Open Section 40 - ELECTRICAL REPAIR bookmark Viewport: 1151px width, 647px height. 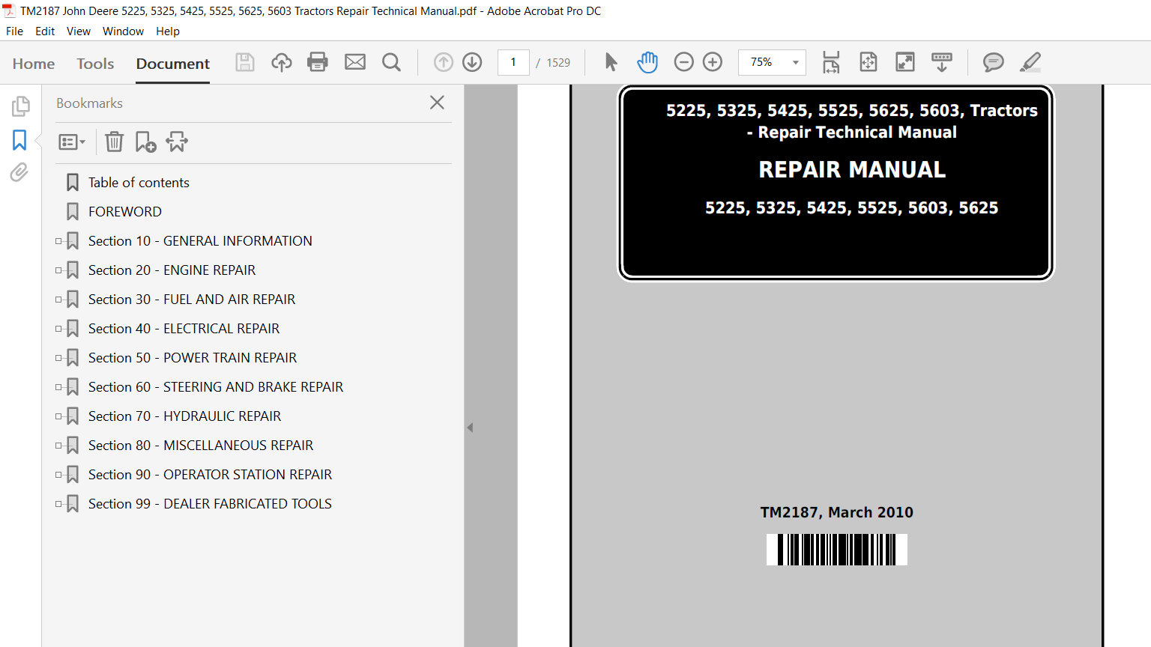tap(184, 329)
